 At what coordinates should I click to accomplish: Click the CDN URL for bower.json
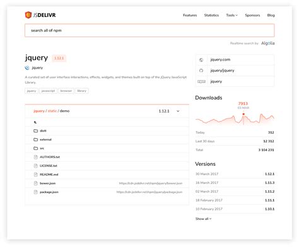(151, 183)
